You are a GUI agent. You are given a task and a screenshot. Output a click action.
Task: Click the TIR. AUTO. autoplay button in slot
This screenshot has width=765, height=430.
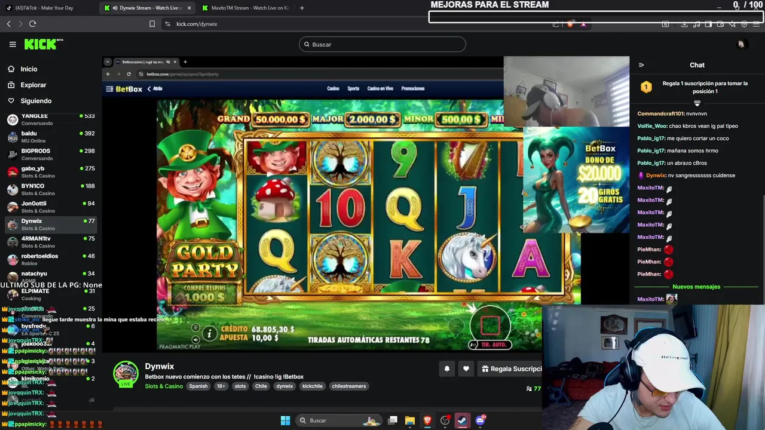pos(490,345)
